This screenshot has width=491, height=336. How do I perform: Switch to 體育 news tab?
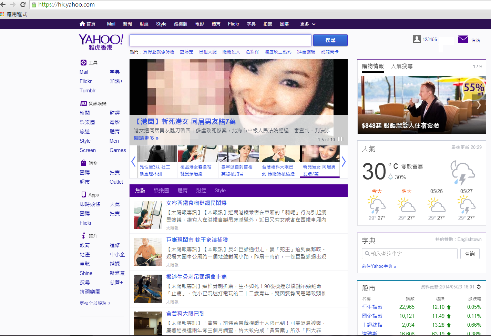coord(183,191)
